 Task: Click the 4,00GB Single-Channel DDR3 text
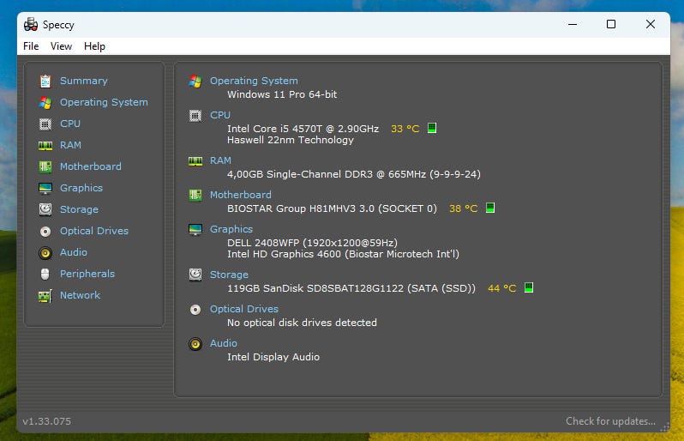[x=354, y=174]
